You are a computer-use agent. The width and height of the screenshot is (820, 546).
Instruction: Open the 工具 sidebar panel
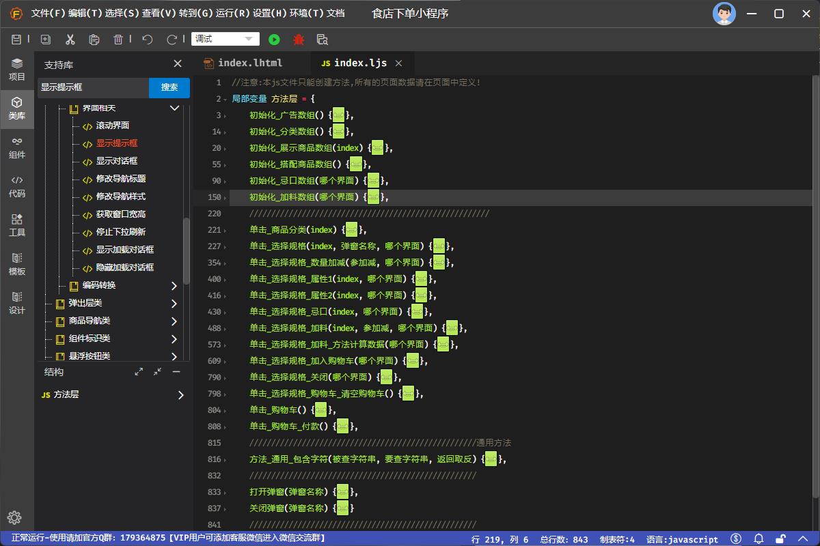pyautogui.click(x=17, y=225)
